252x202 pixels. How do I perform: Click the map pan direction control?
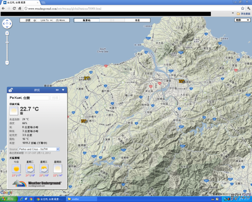point(7,24)
